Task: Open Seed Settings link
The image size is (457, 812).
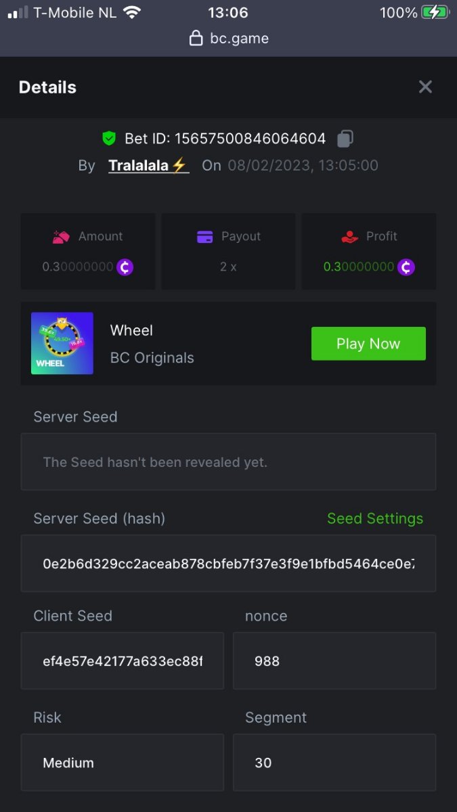Action: 374,518
